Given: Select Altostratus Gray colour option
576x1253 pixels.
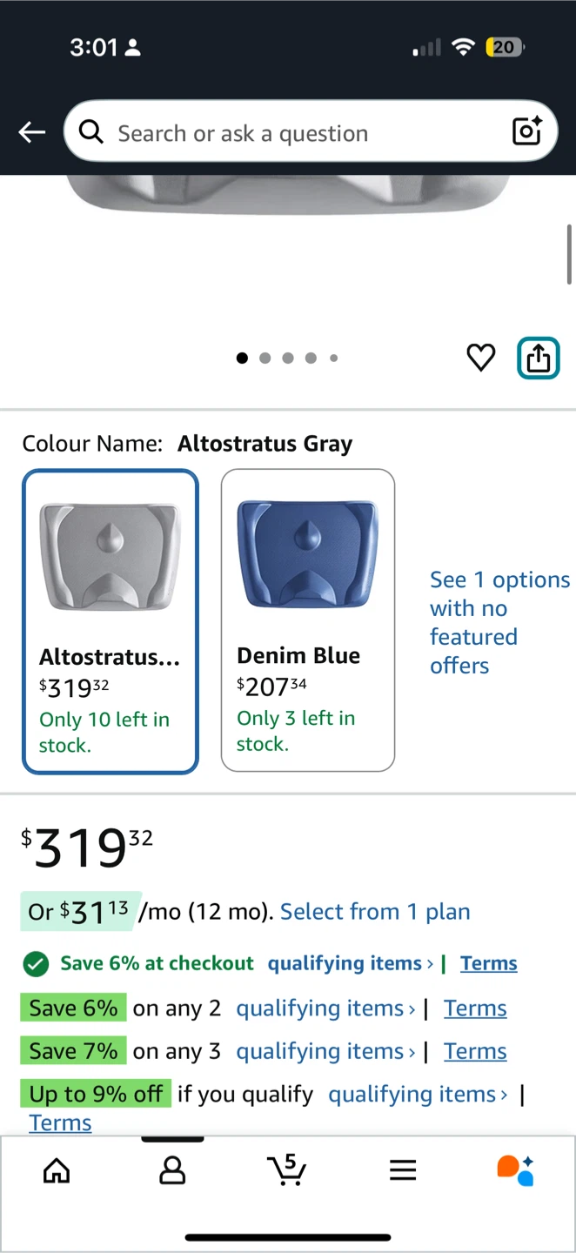Looking at the screenshot, I should click(111, 621).
